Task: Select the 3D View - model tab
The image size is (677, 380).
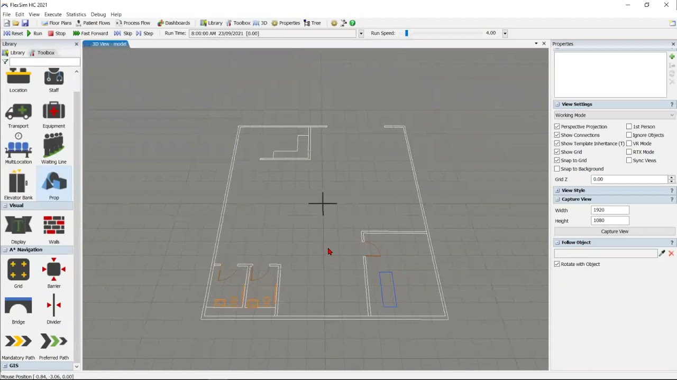Action: [x=106, y=44]
